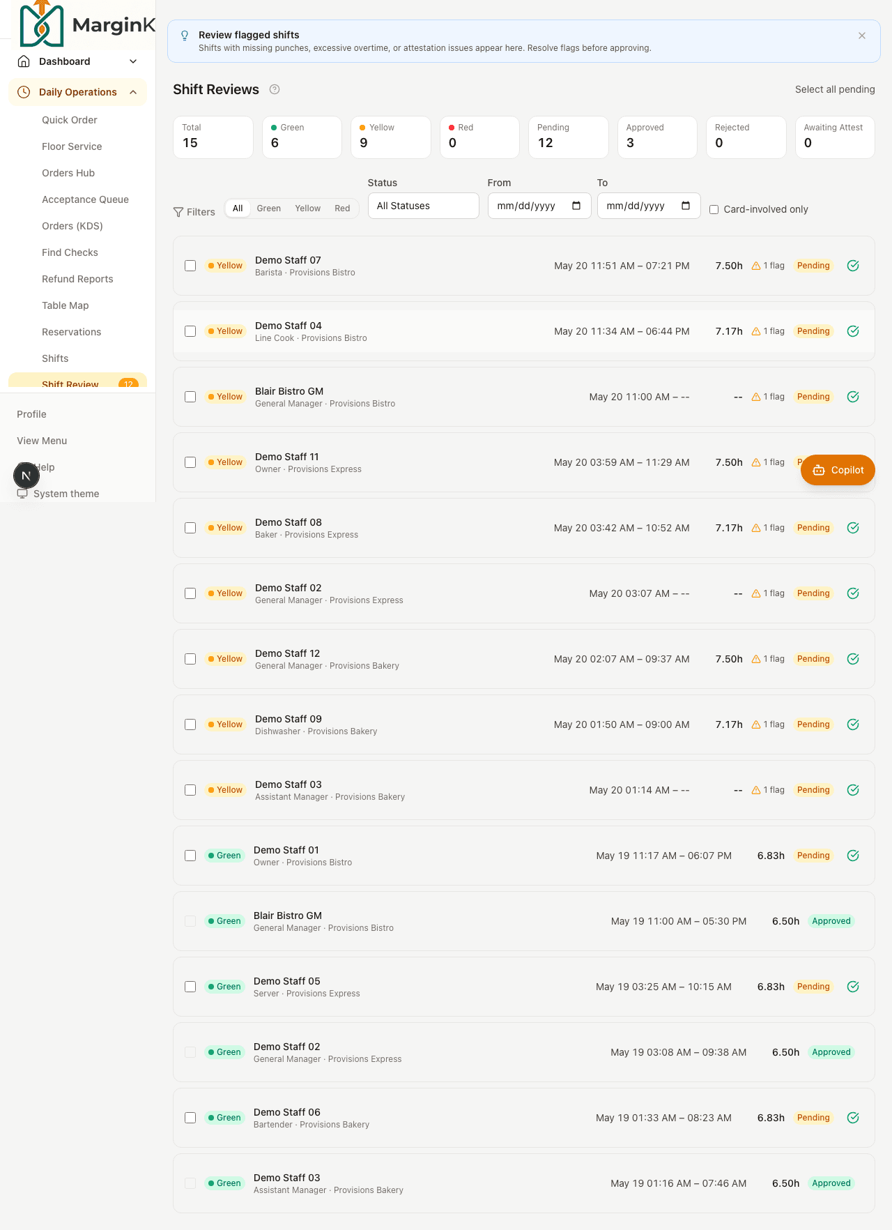Open Reservations in sidebar
Viewport: 892px width, 1230px height.
[72, 332]
